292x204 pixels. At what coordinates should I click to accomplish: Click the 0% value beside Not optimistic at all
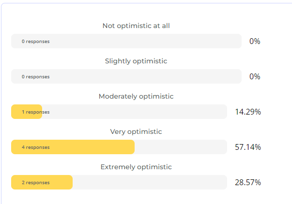coord(255,41)
